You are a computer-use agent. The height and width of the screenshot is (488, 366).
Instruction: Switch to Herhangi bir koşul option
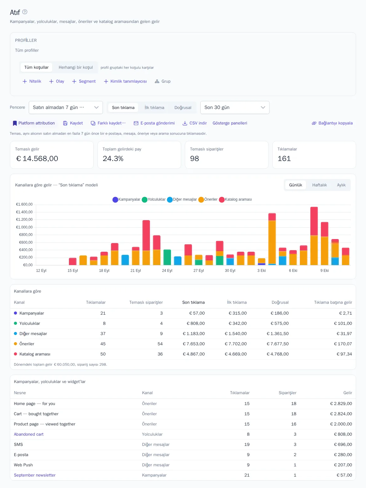[76, 68]
